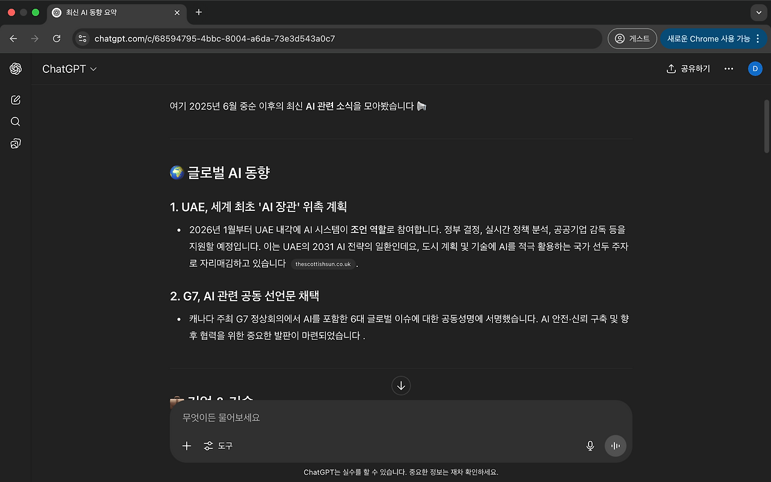Click the microphone dictation icon

(590, 446)
